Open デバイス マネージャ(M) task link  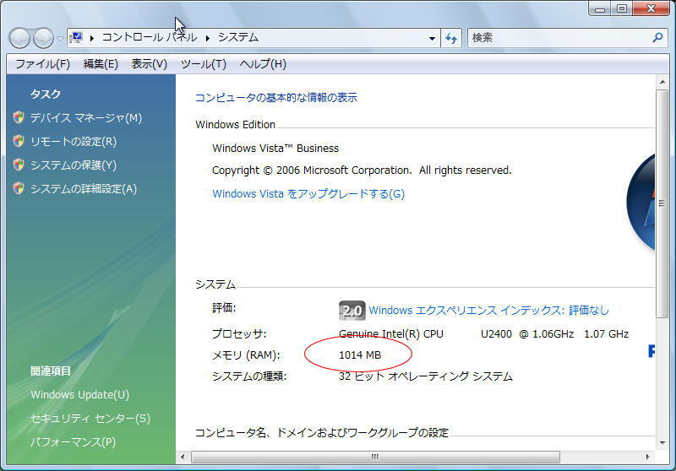(86, 117)
